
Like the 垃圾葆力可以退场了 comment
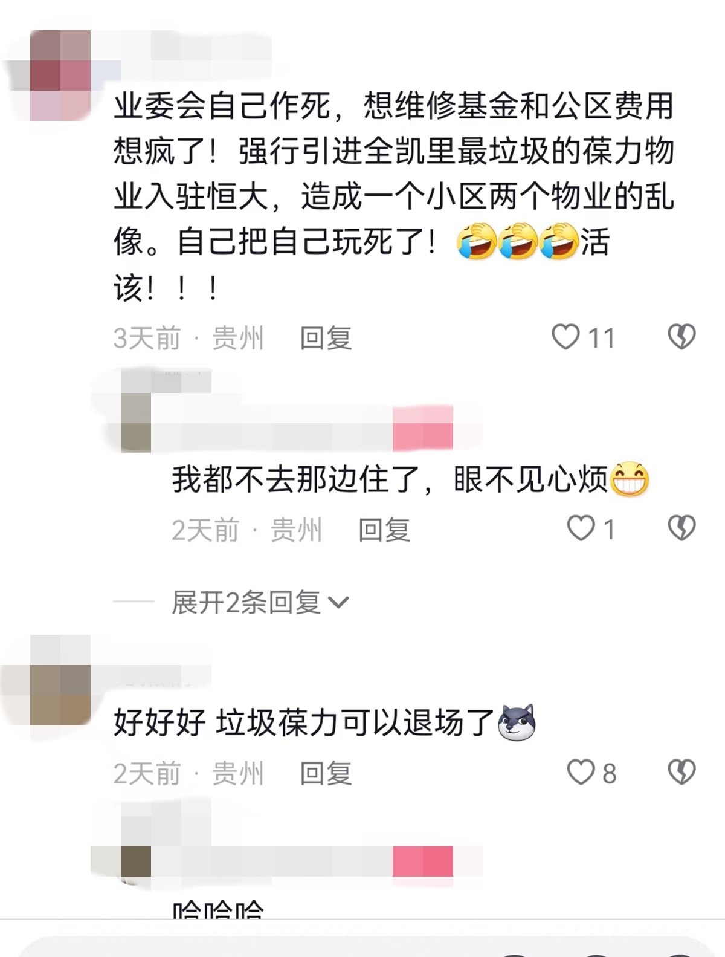tap(581, 772)
